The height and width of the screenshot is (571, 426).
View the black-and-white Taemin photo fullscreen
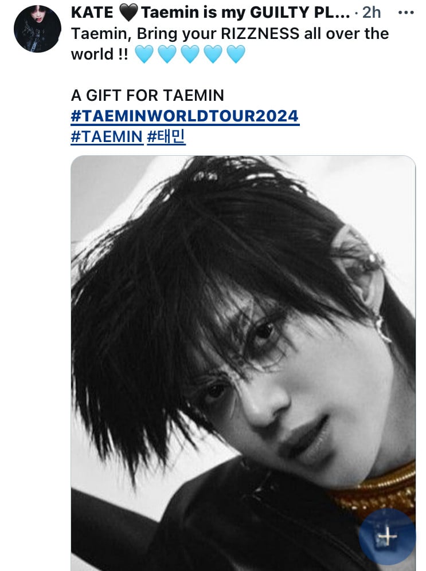click(x=243, y=363)
